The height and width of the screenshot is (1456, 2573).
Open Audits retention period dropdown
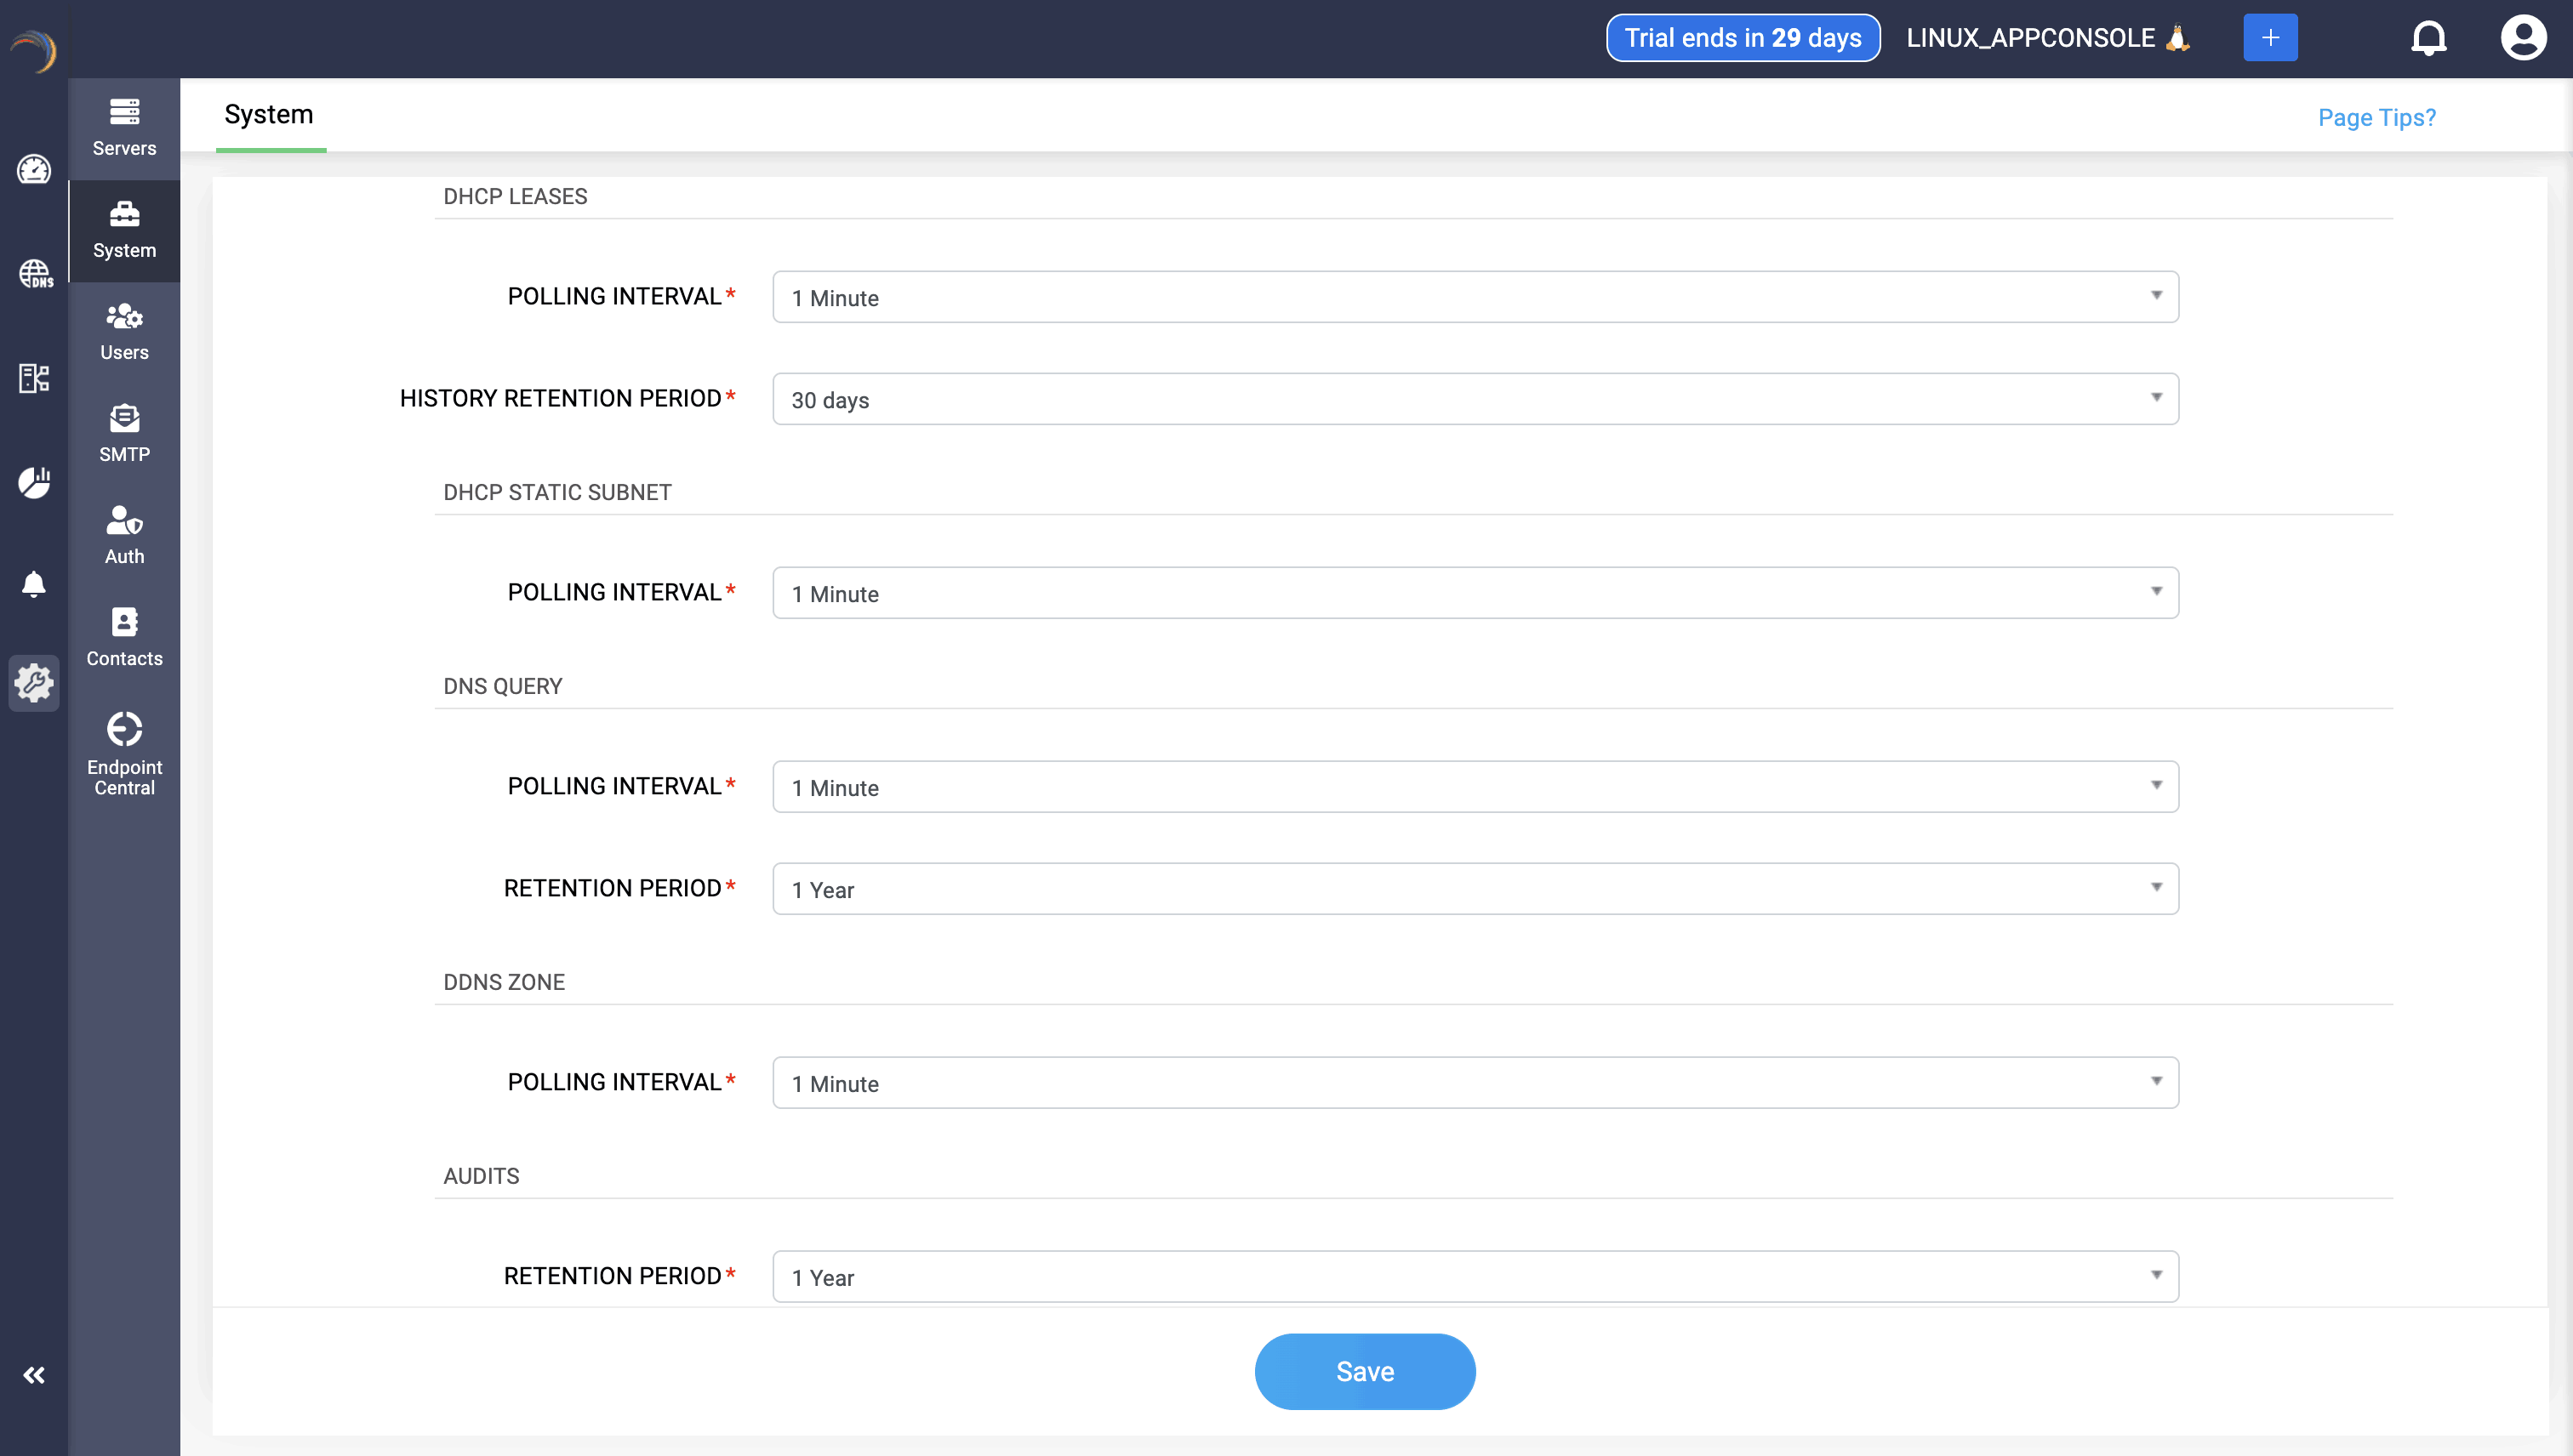tap(1475, 1277)
